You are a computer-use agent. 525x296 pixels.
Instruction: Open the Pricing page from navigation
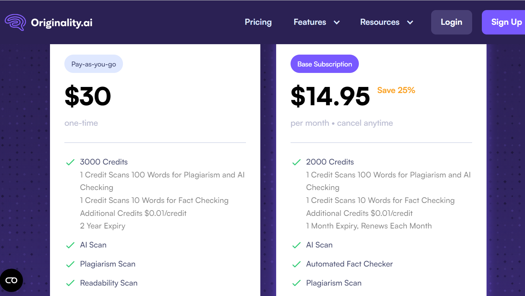(258, 22)
